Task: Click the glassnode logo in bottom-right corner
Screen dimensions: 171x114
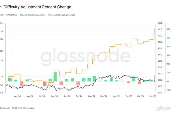Action: 164,108
